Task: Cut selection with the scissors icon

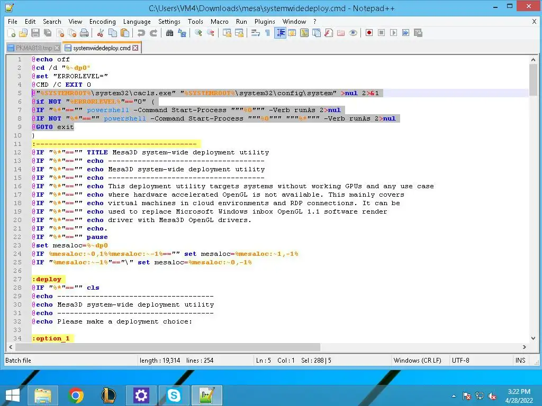Action: pyautogui.click(x=101, y=33)
